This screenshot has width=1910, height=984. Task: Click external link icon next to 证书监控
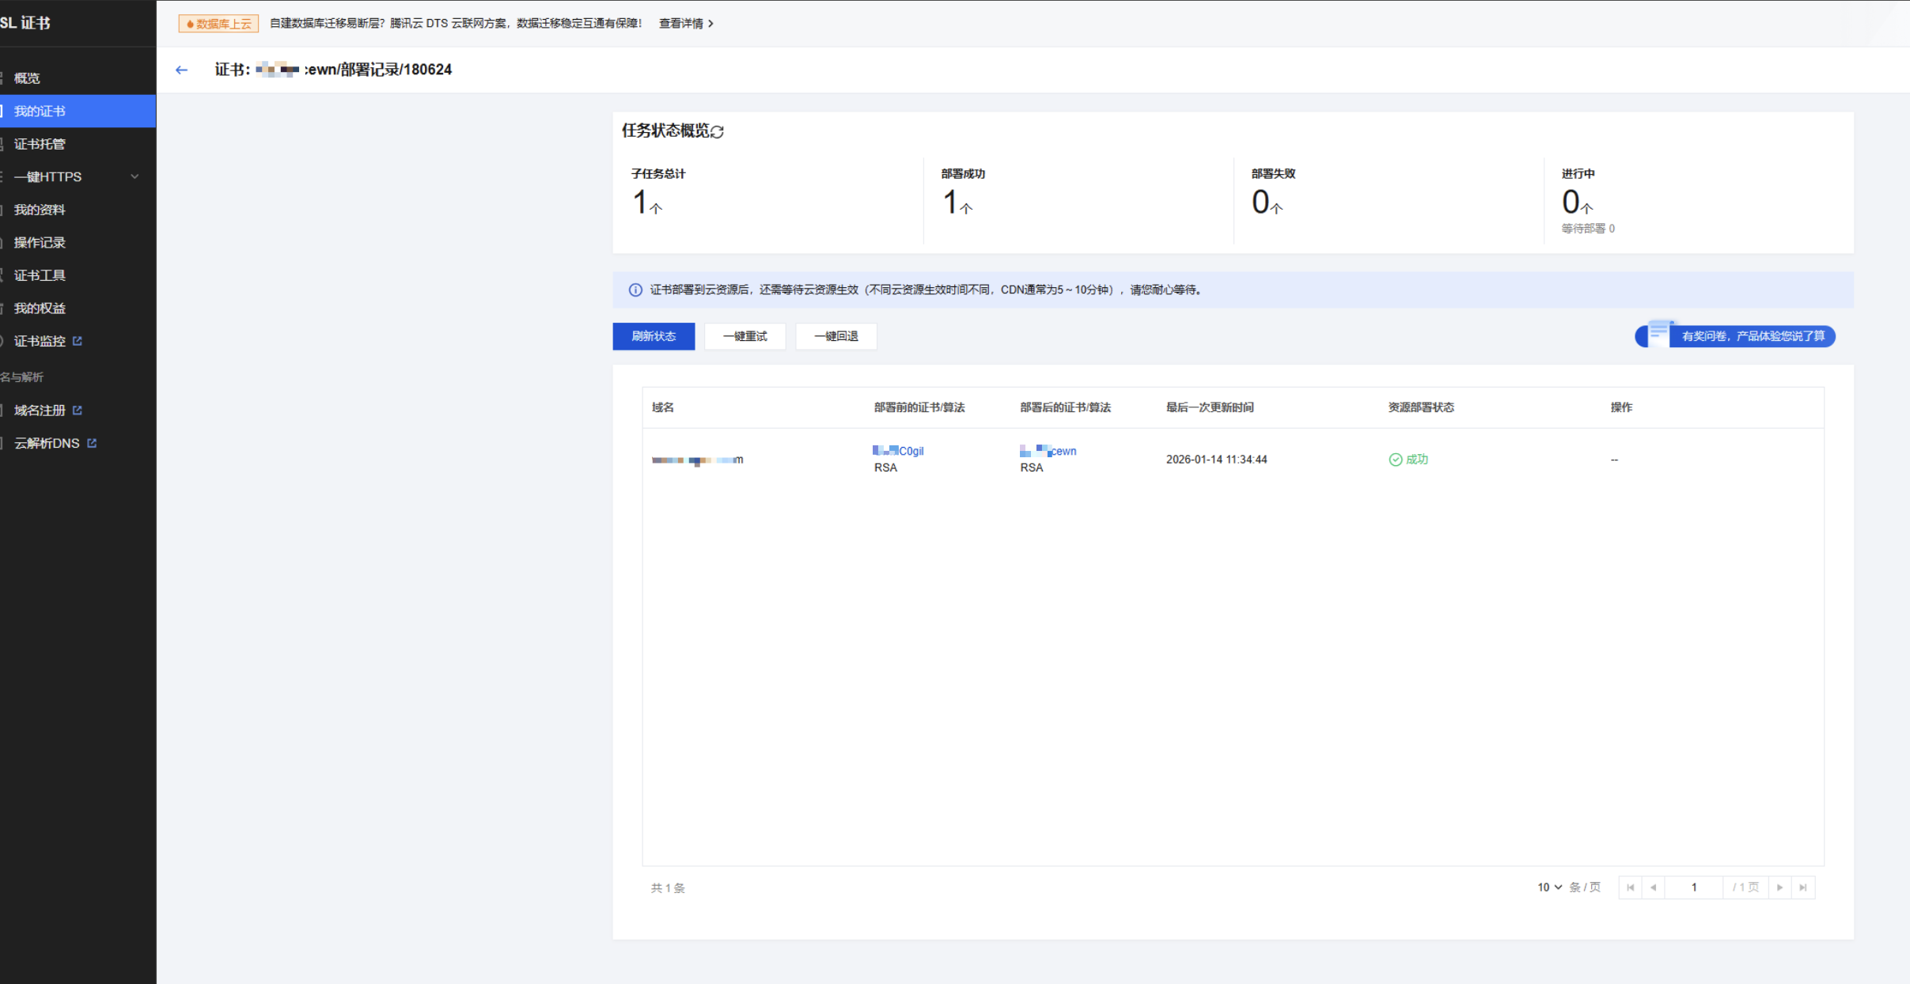coord(78,341)
